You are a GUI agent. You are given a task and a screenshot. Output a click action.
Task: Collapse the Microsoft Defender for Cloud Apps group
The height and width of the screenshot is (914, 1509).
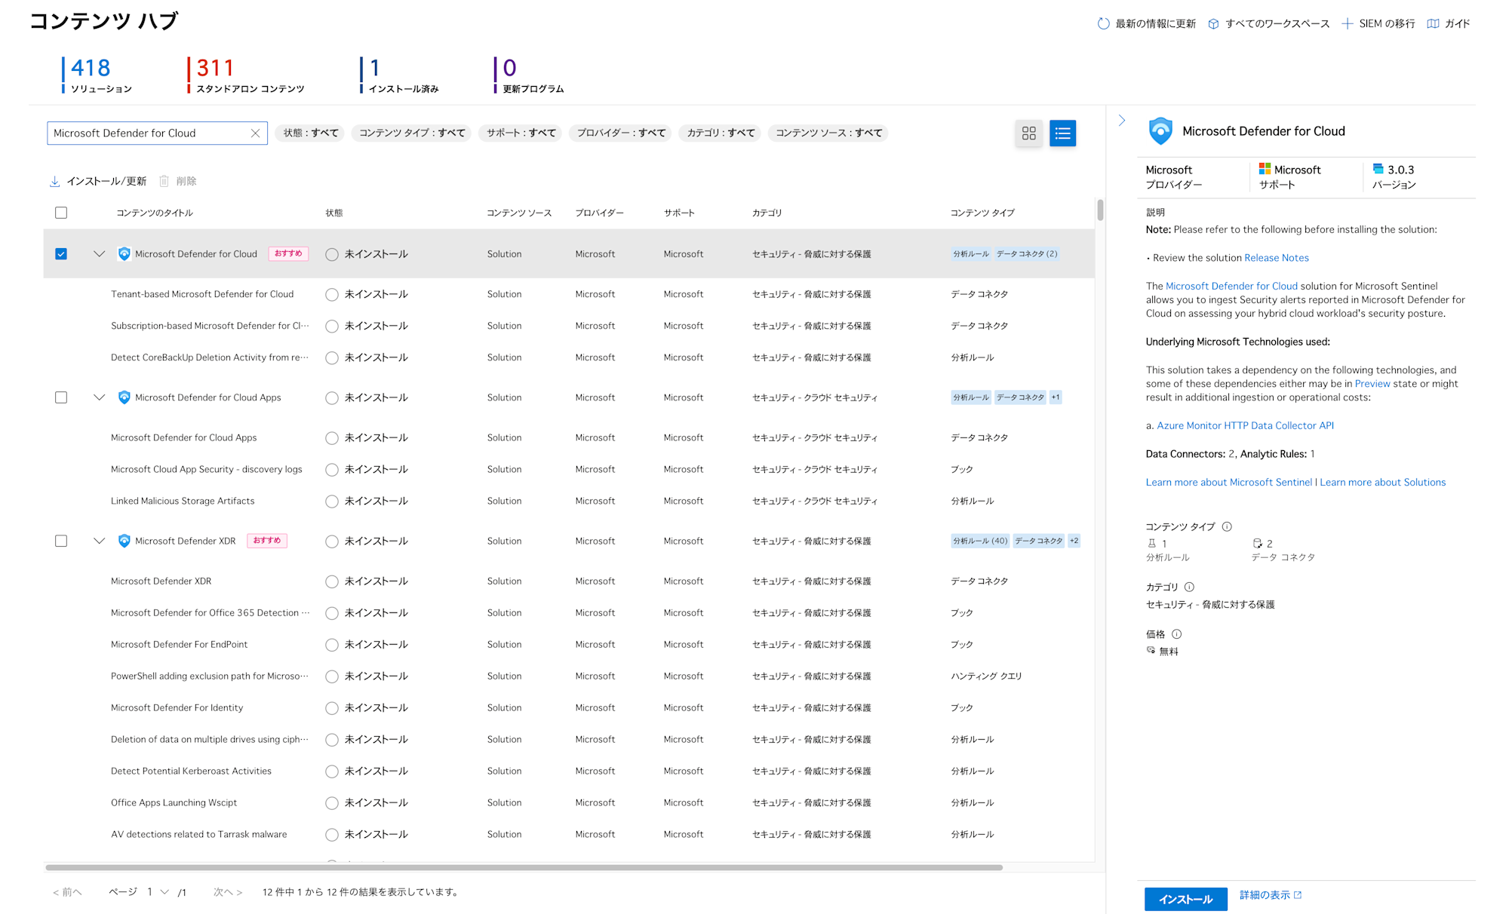[x=99, y=397]
